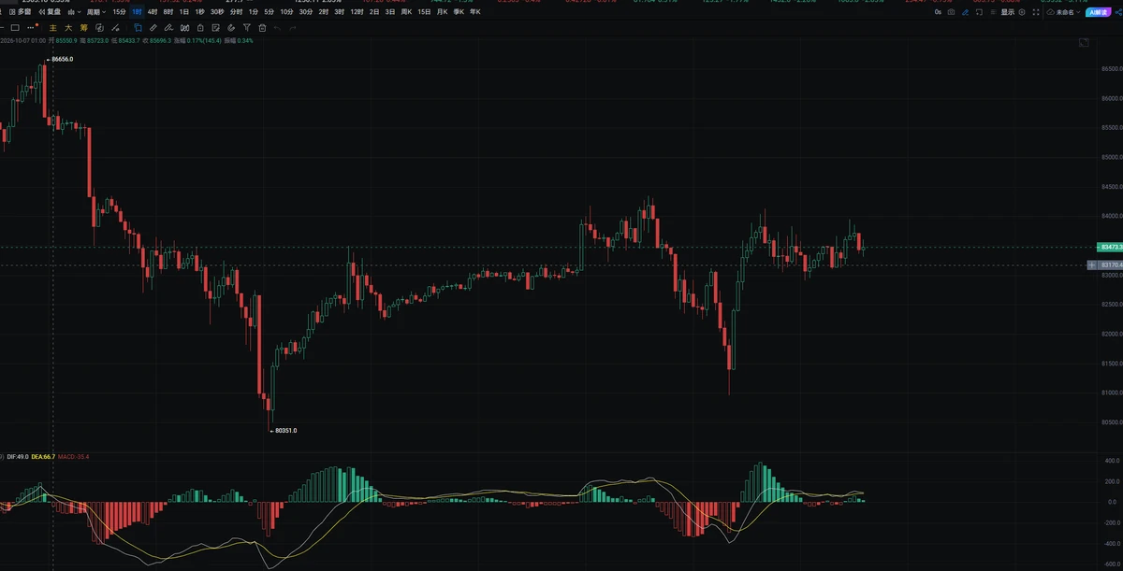Select the 月K period
The width and height of the screenshot is (1123, 571).
click(442, 12)
